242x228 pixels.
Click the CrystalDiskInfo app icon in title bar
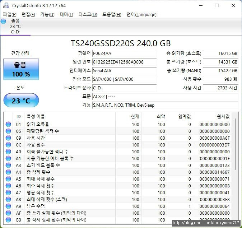coord(6,5)
